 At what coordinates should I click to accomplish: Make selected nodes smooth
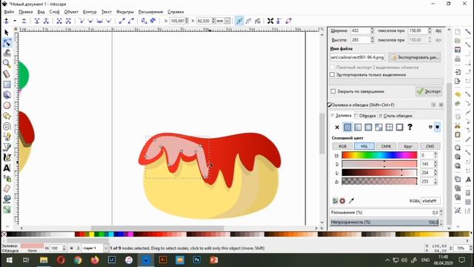point(90,21)
